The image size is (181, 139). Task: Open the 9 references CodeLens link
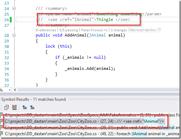pos(46,30)
